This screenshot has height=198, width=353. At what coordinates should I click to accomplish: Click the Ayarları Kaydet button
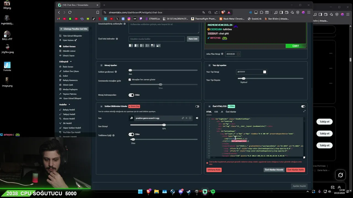[x=299, y=186]
